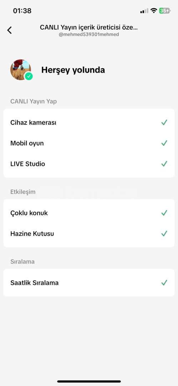Tap the battery indicator in the status bar
The height and width of the screenshot is (386, 178).
point(165,11)
